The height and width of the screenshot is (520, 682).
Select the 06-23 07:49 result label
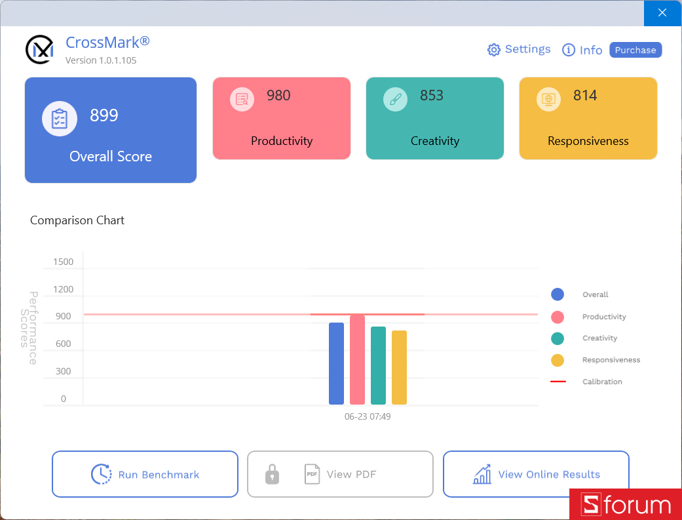click(x=368, y=417)
